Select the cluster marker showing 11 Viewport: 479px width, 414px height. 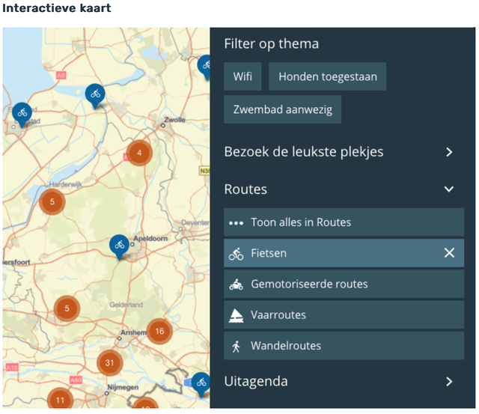[x=60, y=400]
